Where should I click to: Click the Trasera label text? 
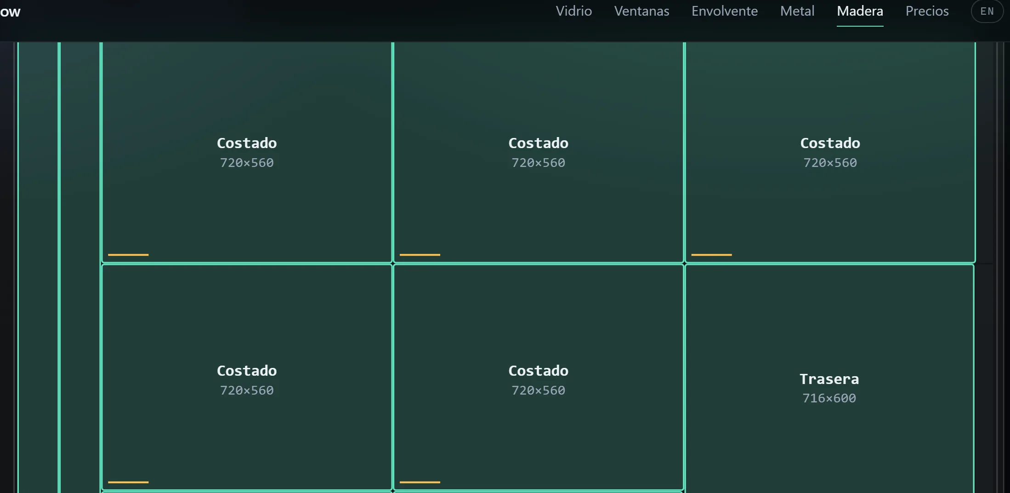click(x=829, y=379)
